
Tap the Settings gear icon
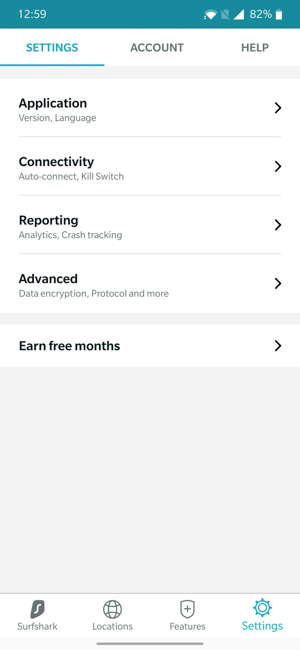tap(262, 608)
